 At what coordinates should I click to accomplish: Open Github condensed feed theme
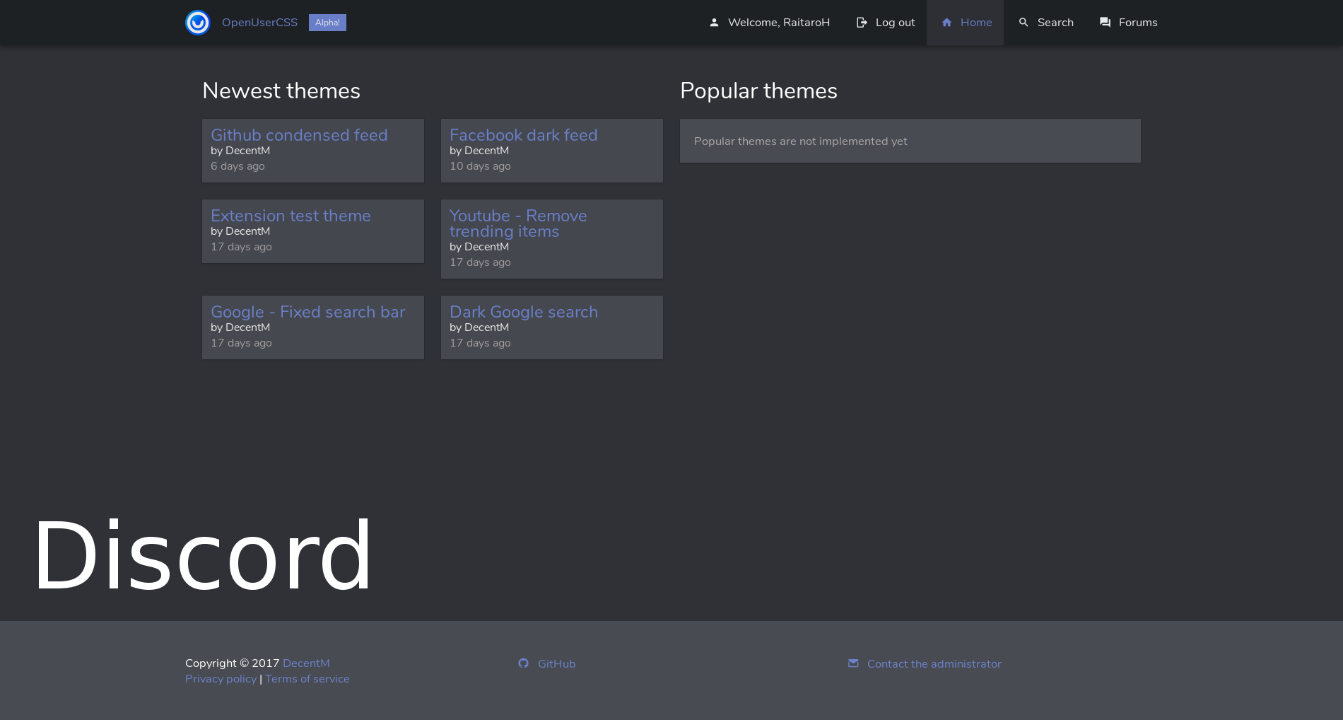pos(299,135)
